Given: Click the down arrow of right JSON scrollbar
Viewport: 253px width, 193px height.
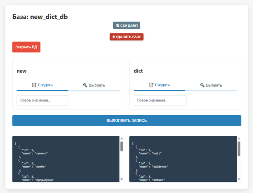Looking at the screenshot, I should tap(239, 179).
